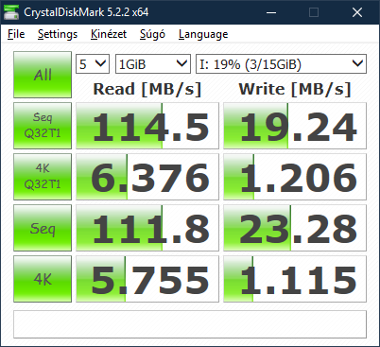Image resolution: width=380 pixels, height=347 pixels.
Task: Select the 6.376 read value
Action: 147,177
